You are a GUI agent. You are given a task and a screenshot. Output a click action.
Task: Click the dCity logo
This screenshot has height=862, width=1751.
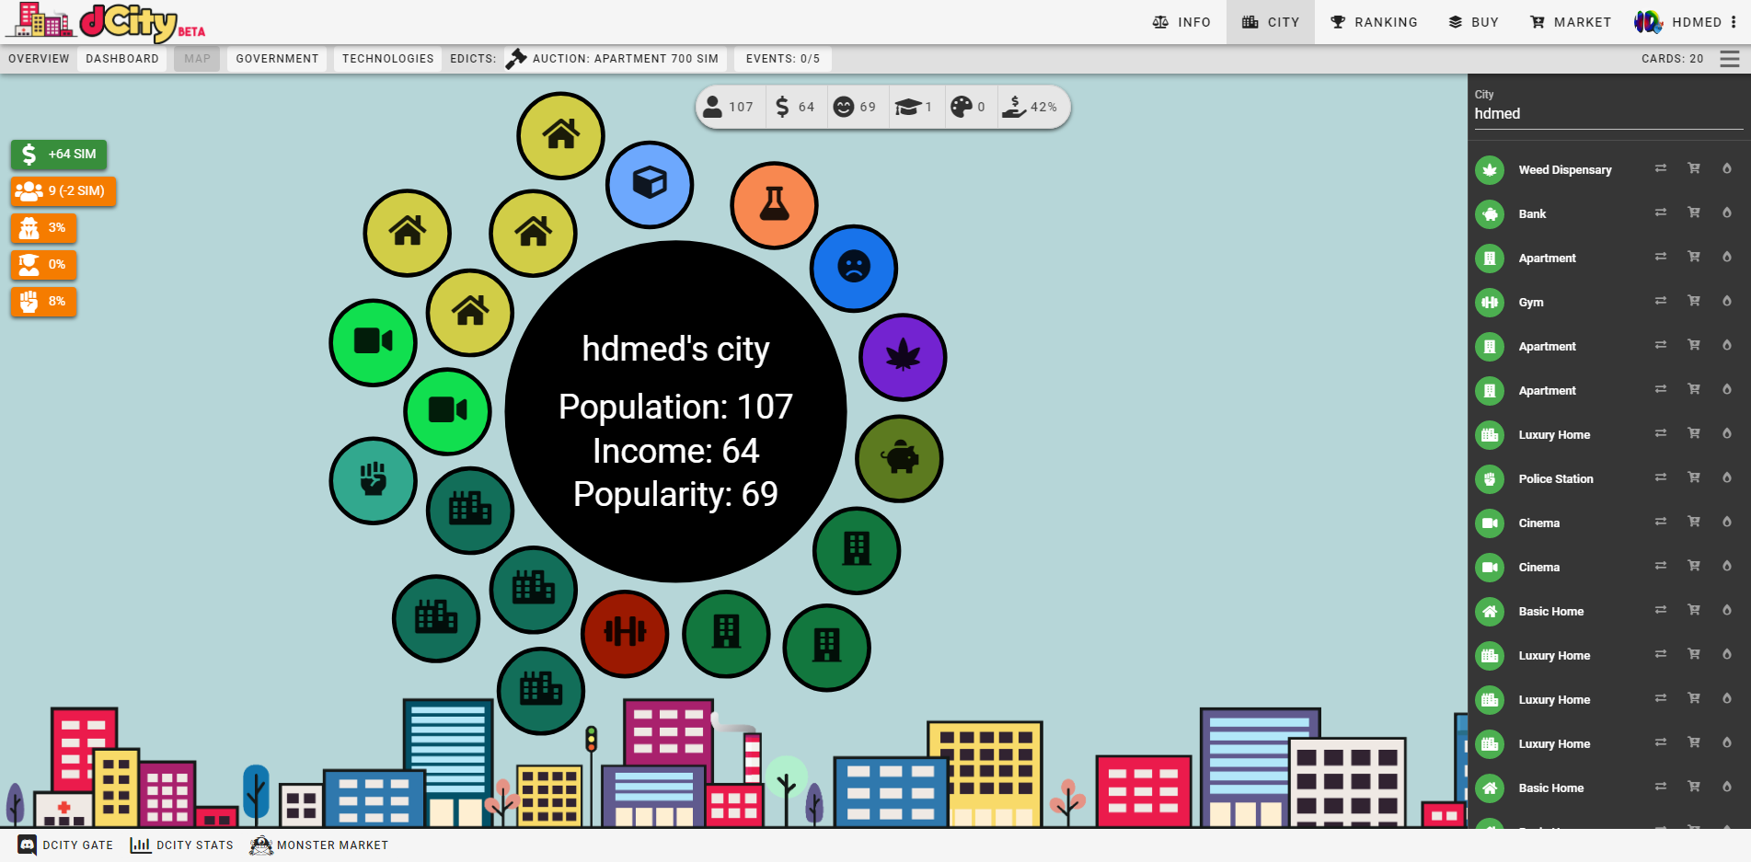106,22
